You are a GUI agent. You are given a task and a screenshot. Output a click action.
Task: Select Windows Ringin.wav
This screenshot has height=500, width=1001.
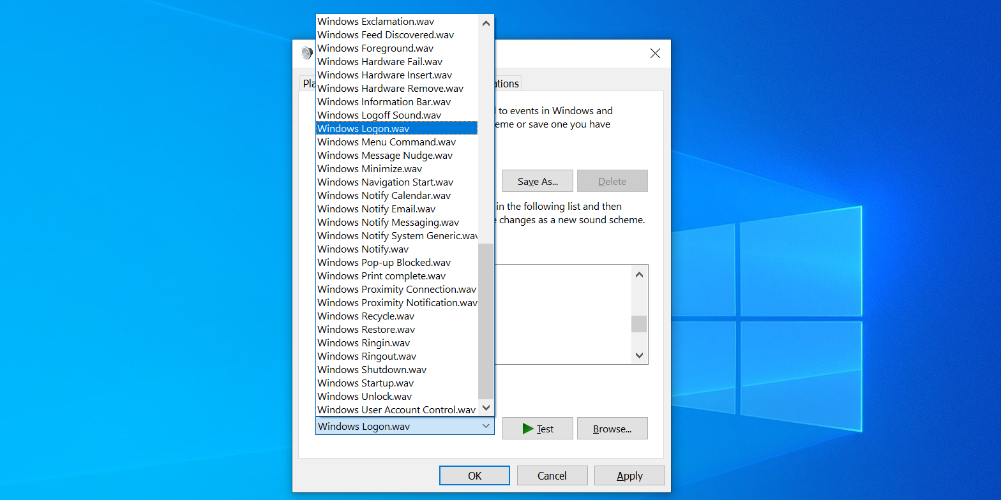(x=397, y=343)
